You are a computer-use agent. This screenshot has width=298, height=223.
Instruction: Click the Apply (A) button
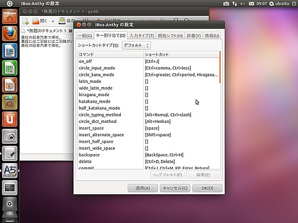(143, 188)
